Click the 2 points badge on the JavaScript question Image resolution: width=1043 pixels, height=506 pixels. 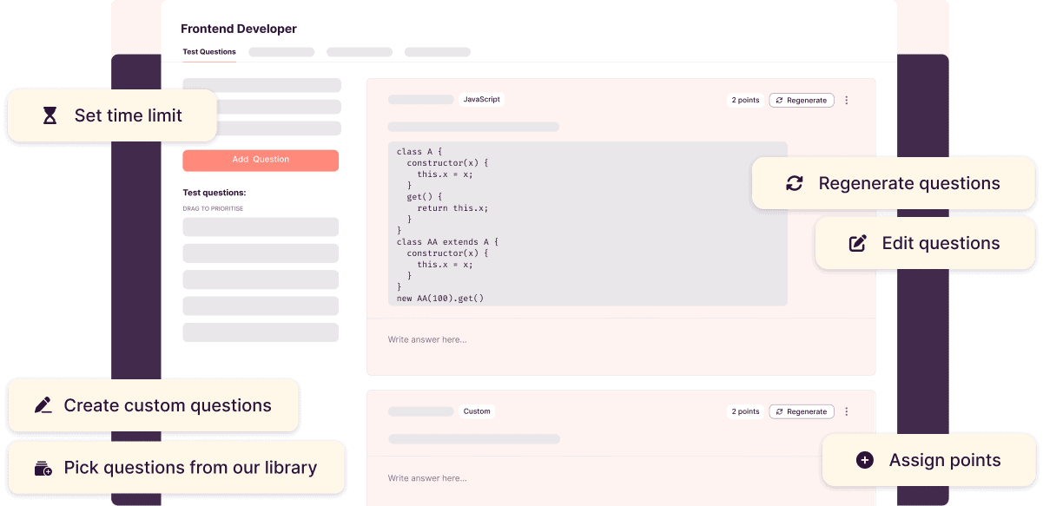744,100
